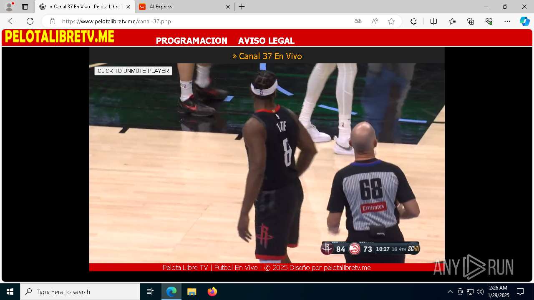Click Microsoft Edge taskbar icon
534x300 pixels.
pyautogui.click(x=171, y=292)
